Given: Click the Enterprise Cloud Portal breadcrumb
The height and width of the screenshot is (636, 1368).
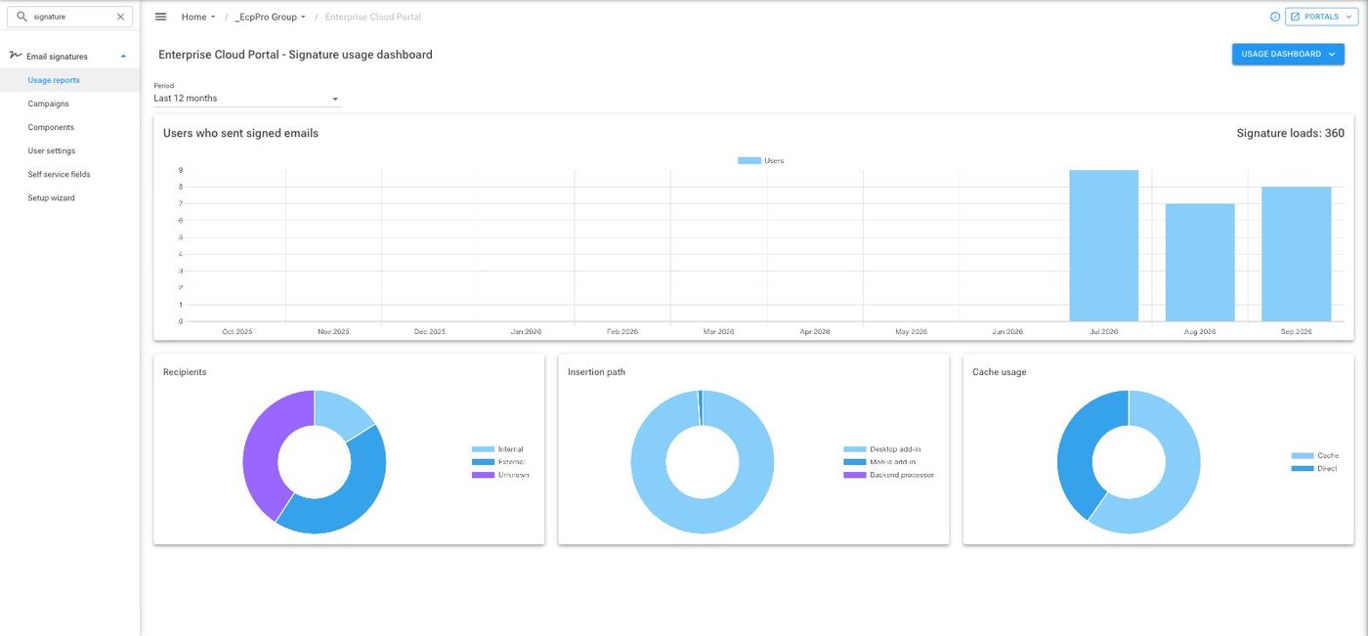Looking at the screenshot, I should (x=373, y=17).
